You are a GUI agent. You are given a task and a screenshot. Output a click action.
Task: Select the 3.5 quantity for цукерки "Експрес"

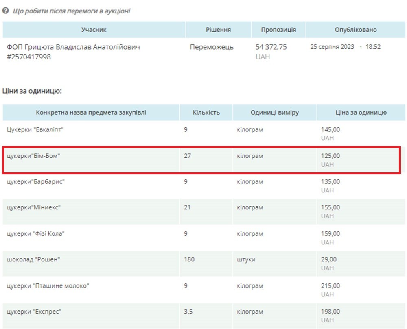point(188,312)
